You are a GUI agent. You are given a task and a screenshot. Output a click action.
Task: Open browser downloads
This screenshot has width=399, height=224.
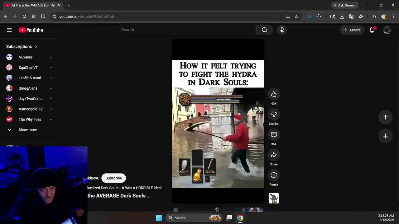(x=342, y=16)
